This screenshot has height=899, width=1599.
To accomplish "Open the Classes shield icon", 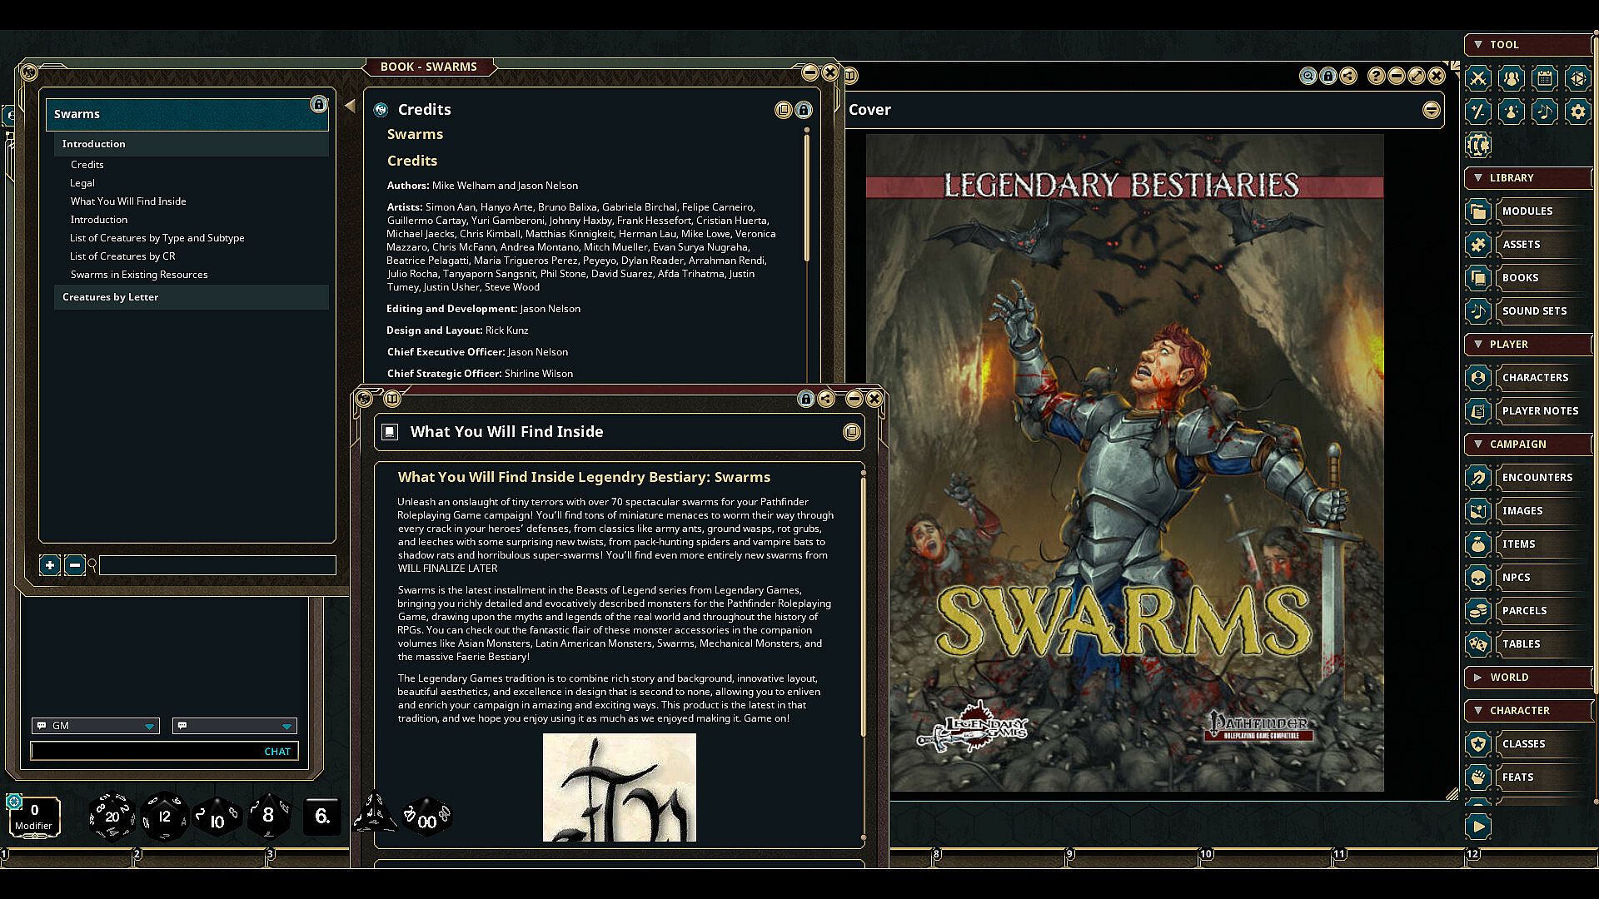I will tap(1478, 743).
